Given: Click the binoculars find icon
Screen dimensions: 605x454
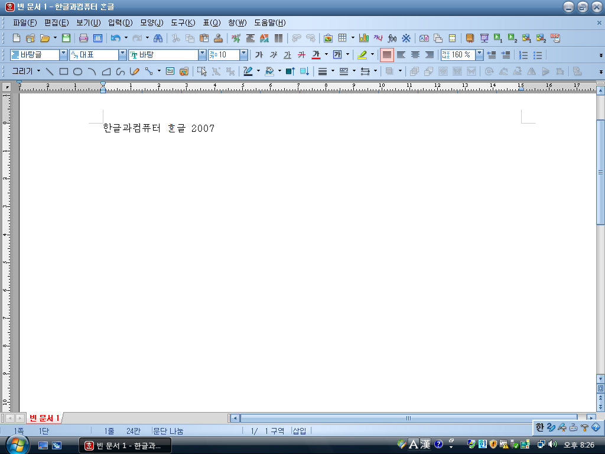Looking at the screenshot, I should click(158, 38).
